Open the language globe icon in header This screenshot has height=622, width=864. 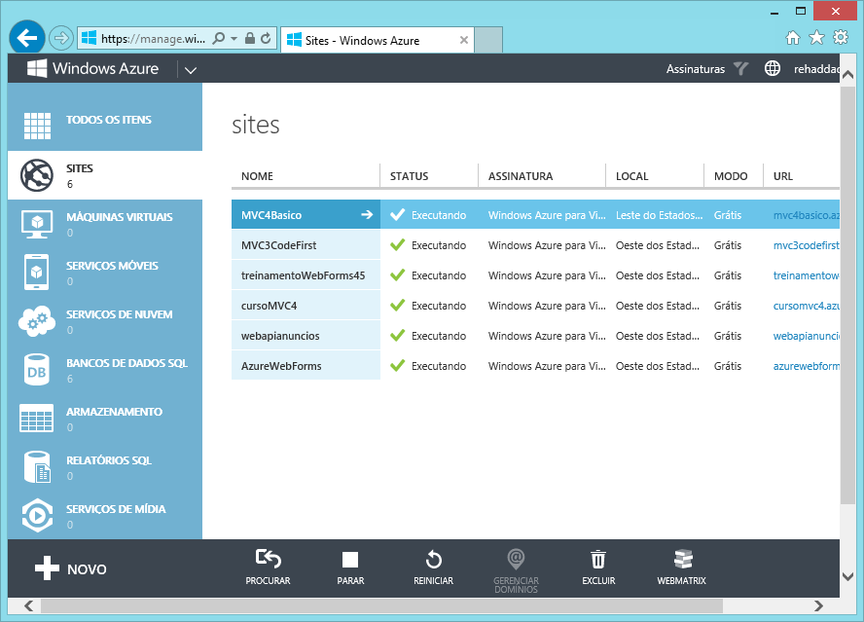(x=772, y=68)
